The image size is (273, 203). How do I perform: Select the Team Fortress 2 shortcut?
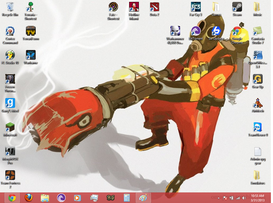coord(10,179)
